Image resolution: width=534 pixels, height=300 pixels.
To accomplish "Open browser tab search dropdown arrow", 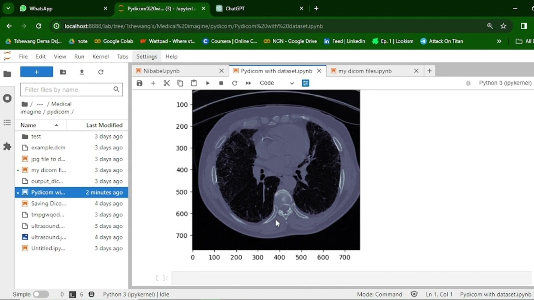I will pos(8,8).
